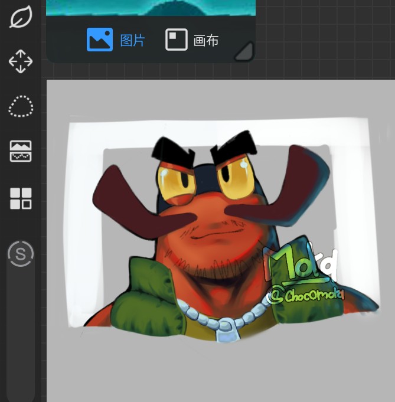
Task: Click the reference image preview thumbnail
Action: click(x=151, y=8)
